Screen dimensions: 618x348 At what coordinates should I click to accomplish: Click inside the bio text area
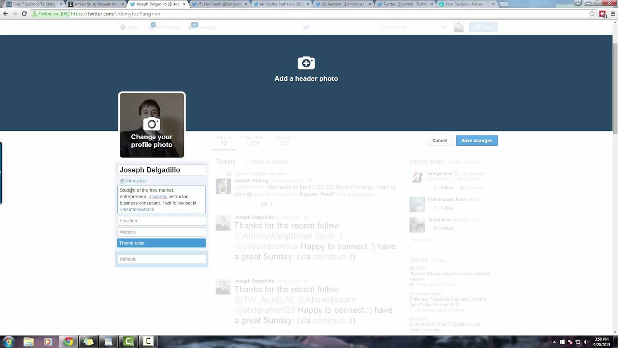(161, 200)
